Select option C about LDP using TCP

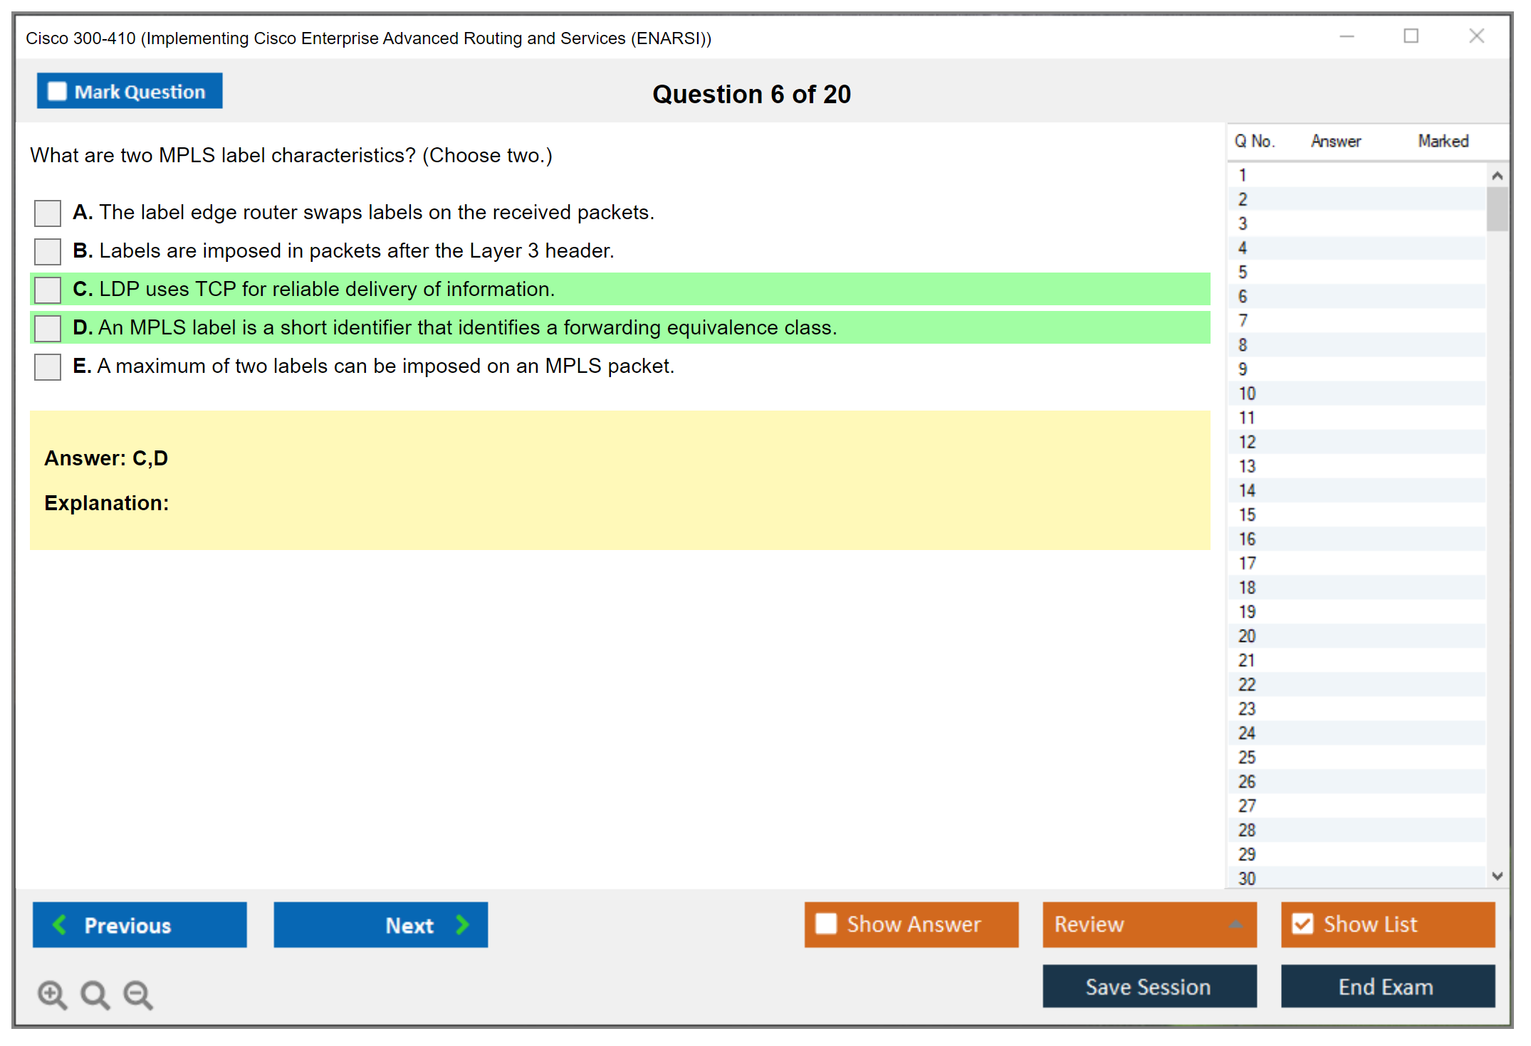coord(48,290)
